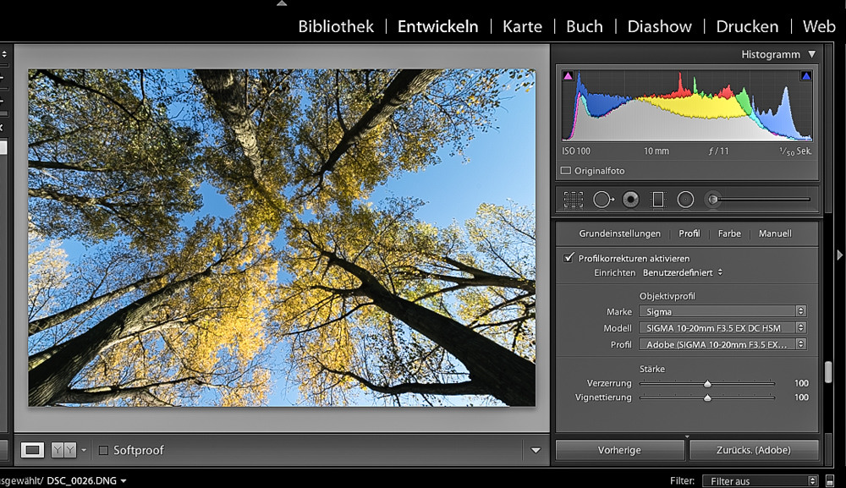Activate the Red Eye Correction tool

(630, 200)
